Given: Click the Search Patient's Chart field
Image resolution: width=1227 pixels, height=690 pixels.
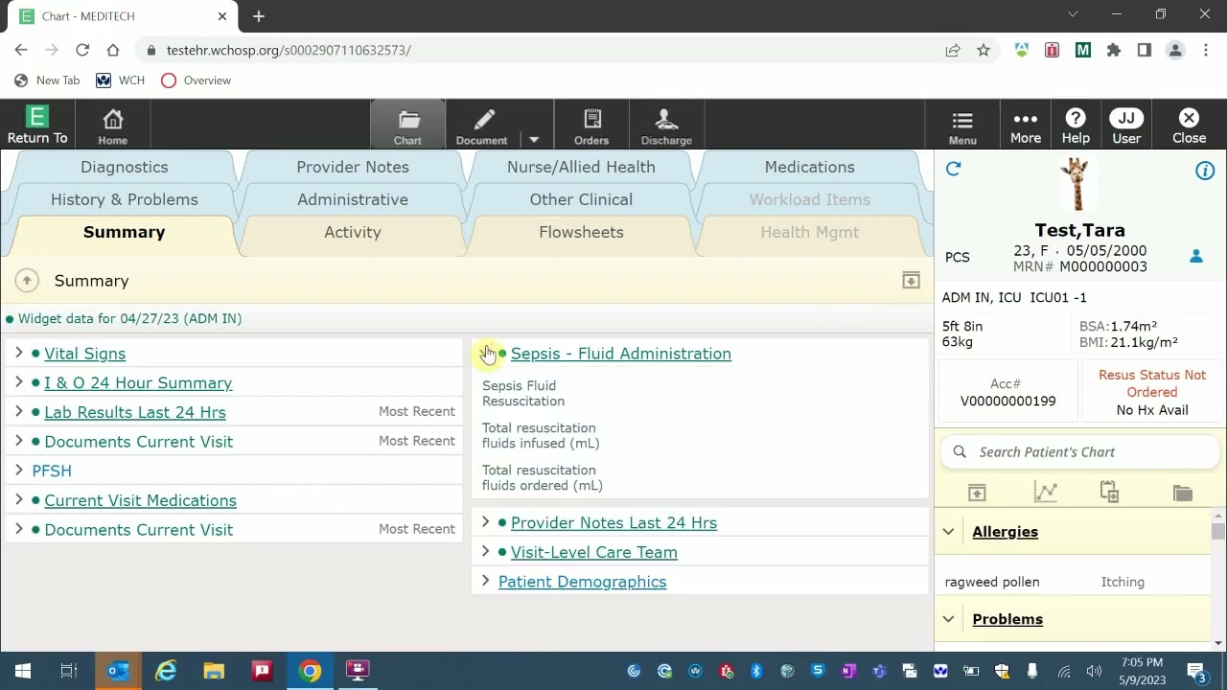Looking at the screenshot, I should pos(1080,452).
